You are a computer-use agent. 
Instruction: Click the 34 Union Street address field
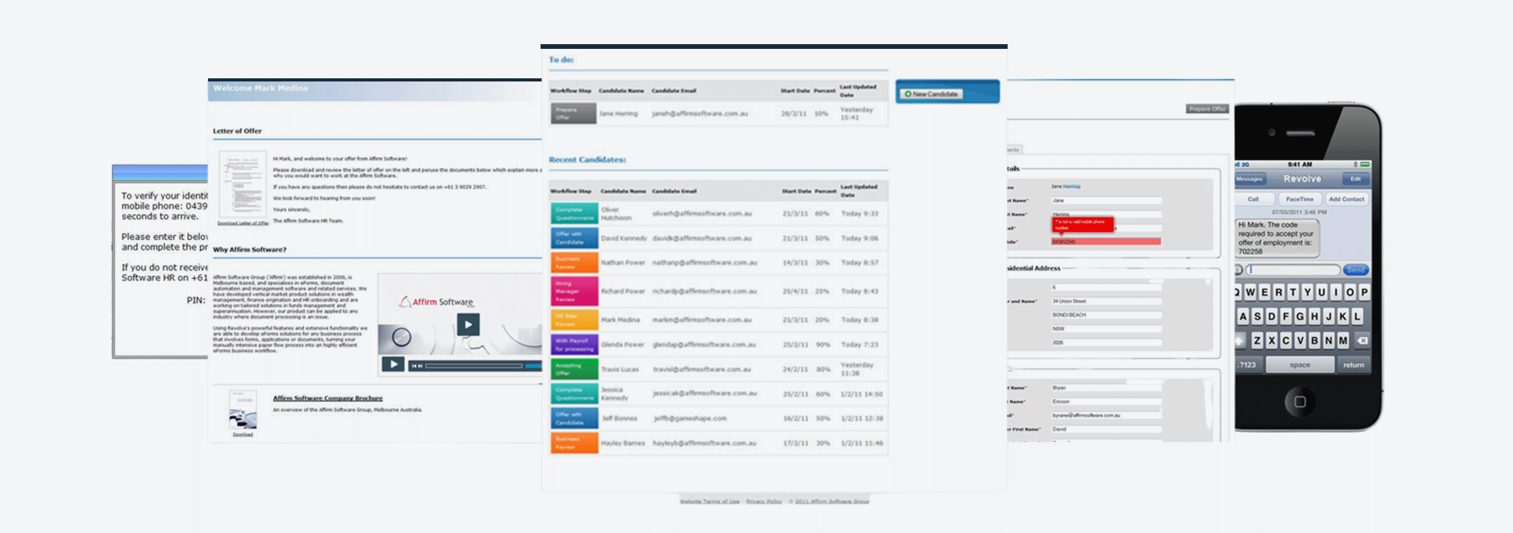click(x=1105, y=301)
